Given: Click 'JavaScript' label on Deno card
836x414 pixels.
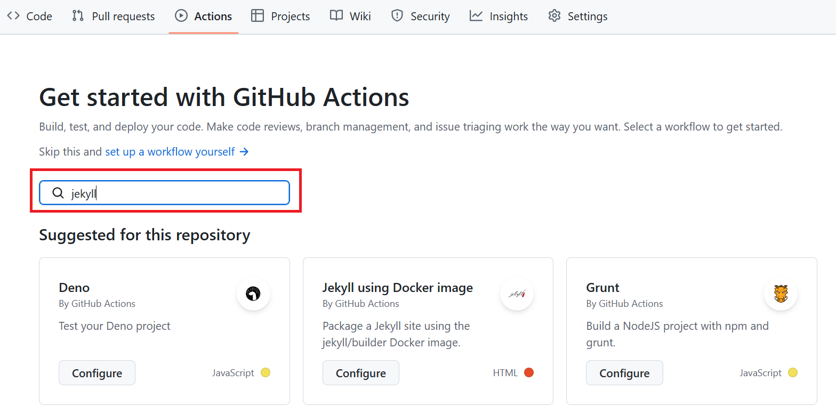Looking at the screenshot, I should click(x=233, y=373).
